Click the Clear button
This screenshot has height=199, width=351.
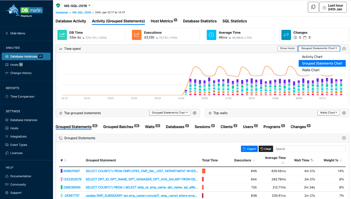coord(266,149)
